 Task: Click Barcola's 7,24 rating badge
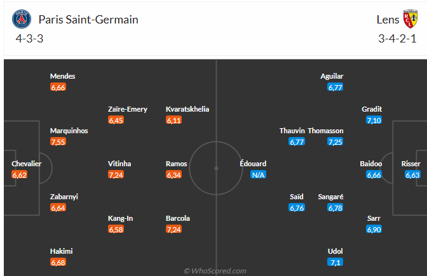pos(174,229)
